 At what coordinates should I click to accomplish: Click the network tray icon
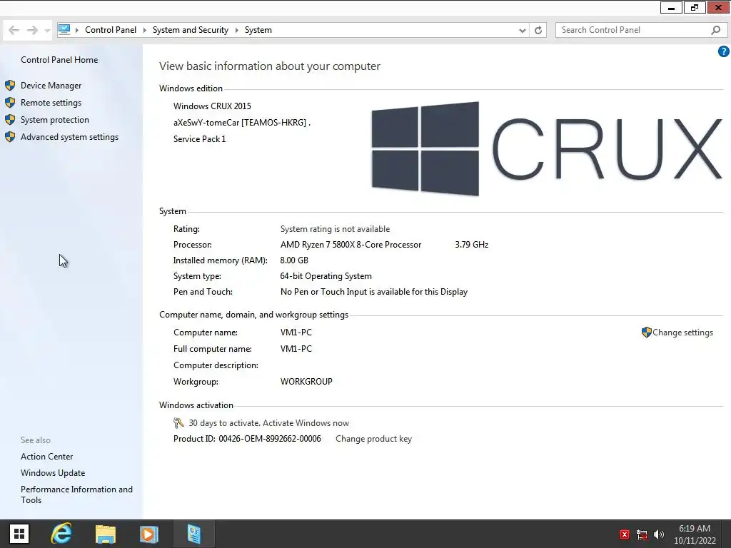pyautogui.click(x=642, y=534)
